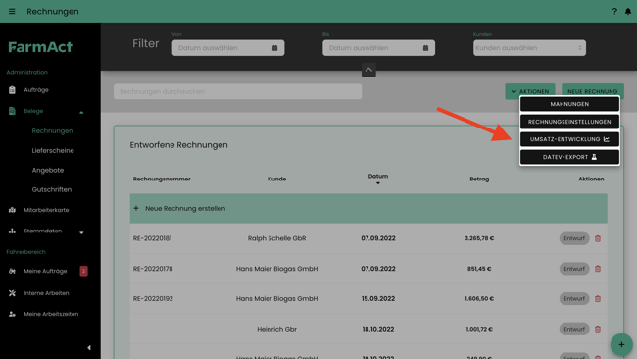Click Entwurf status of Heinrich Gbr row
Screen dimensions: 637x359
574,329
